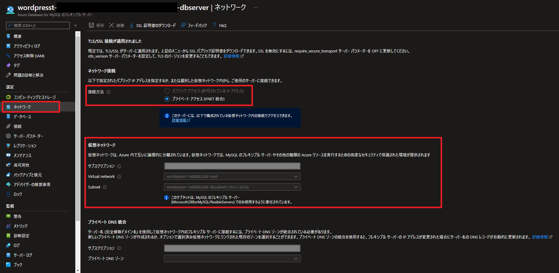Open バックアップと復元 cloud icon
Screen dimensions: 559x273
coord(9,175)
